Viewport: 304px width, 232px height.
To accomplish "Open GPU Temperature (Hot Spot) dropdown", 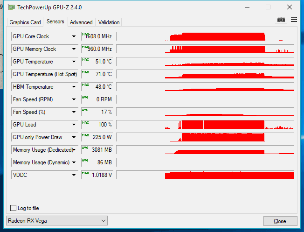I will click(x=74, y=74).
